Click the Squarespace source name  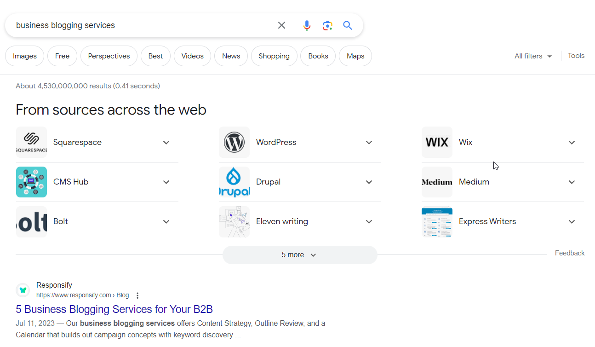click(x=77, y=143)
